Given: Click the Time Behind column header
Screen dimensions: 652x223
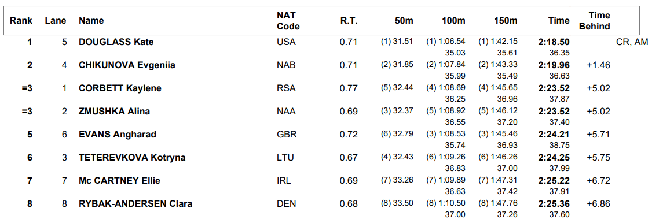Looking at the screenshot, I should (x=599, y=21).
